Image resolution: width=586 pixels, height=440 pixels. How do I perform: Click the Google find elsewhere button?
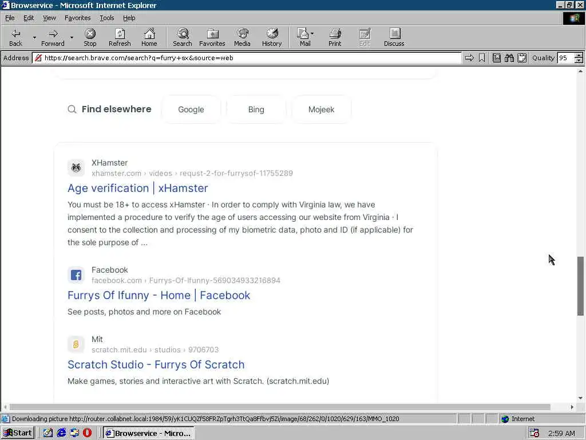coord(191,109)
